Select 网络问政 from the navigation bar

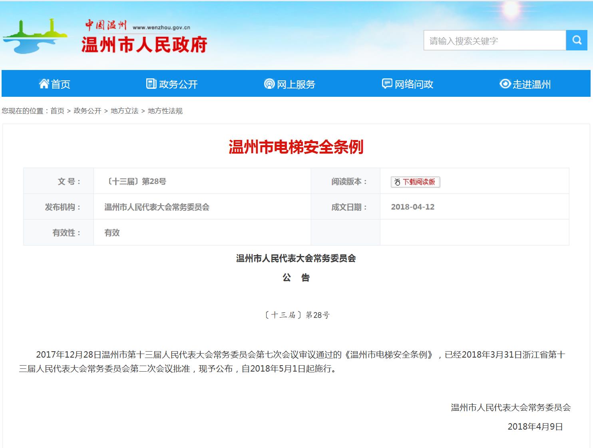coord(414,84)
